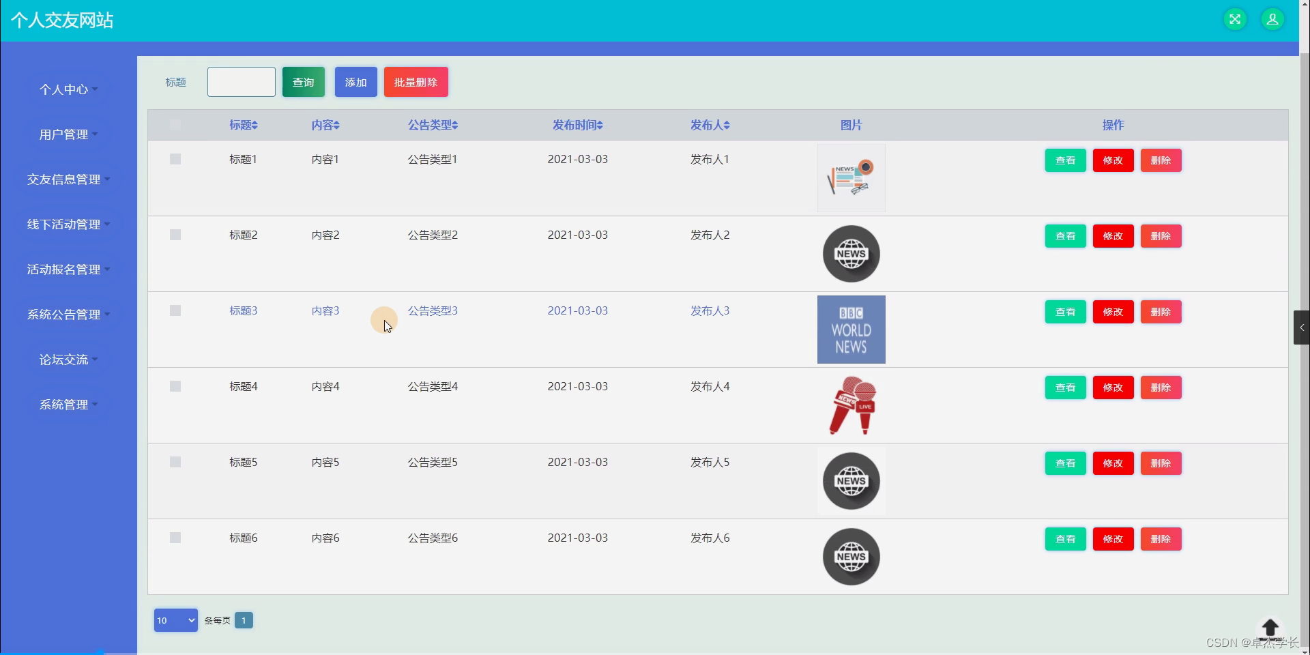Open the side panel collapse arrow tab
The height and width of the screenshot is (655, 1310).
(1302, 327)
